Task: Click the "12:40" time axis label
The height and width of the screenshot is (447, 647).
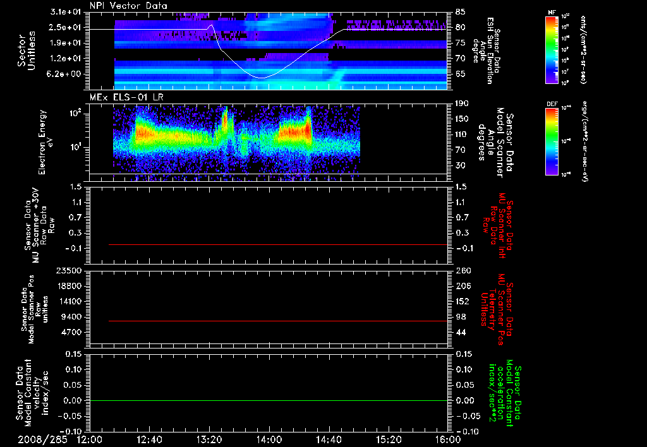Action: (x=149, y=439)
